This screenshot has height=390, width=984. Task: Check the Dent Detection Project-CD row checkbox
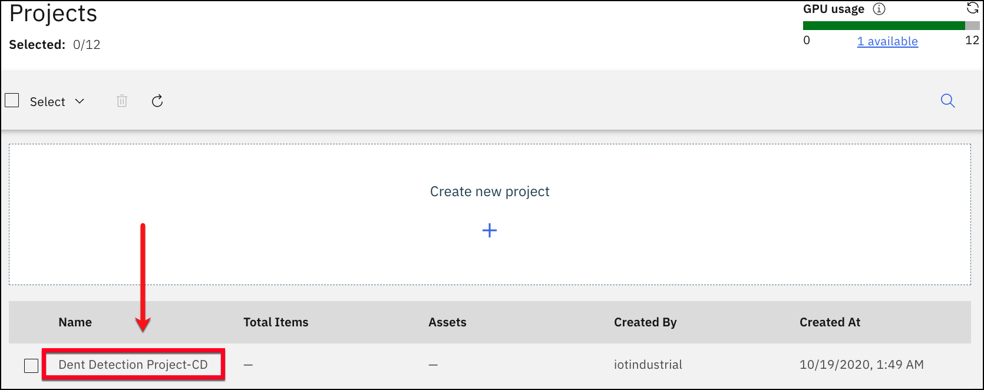31,365
